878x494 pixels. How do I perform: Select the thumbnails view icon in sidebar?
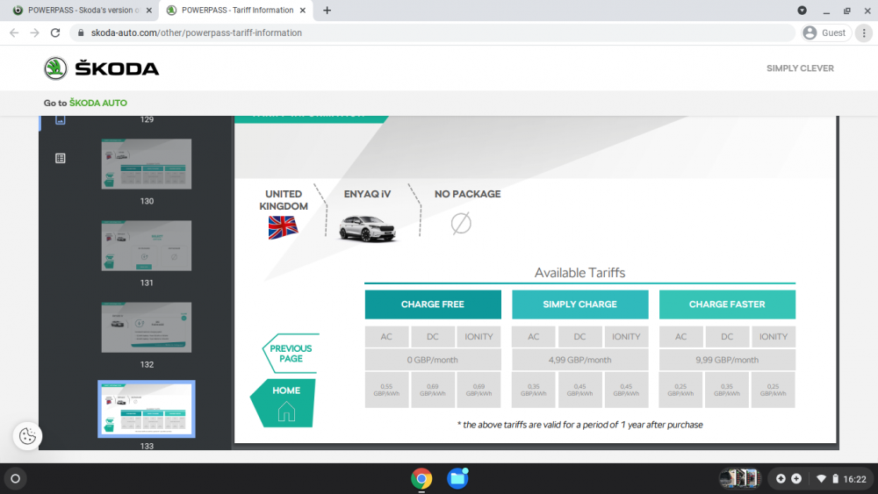pos(61,119)
